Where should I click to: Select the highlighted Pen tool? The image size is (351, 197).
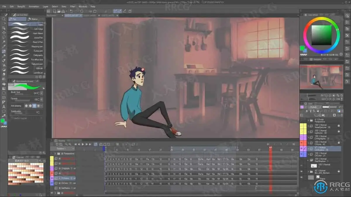[x=4, y=51]
